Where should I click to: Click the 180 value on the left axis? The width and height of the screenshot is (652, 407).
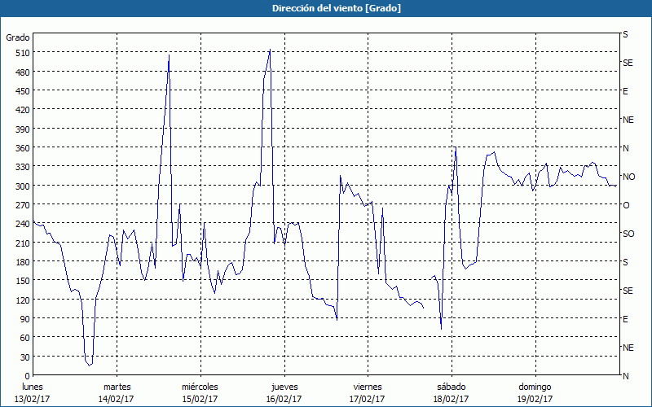(20, 262)
